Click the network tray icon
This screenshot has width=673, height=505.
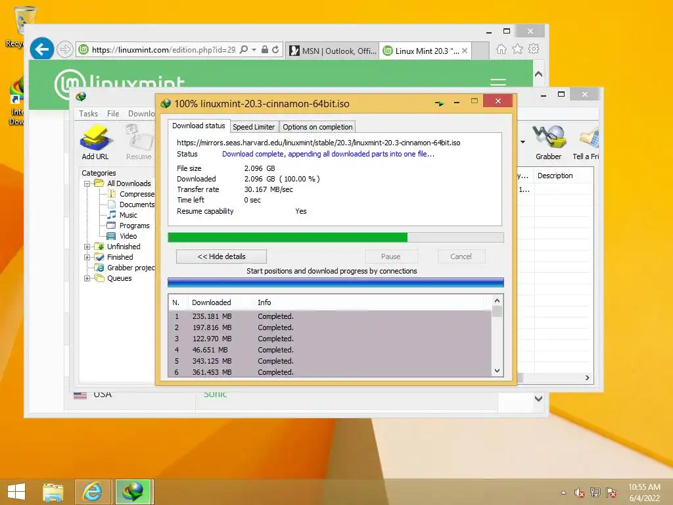[x=595, y=493]
